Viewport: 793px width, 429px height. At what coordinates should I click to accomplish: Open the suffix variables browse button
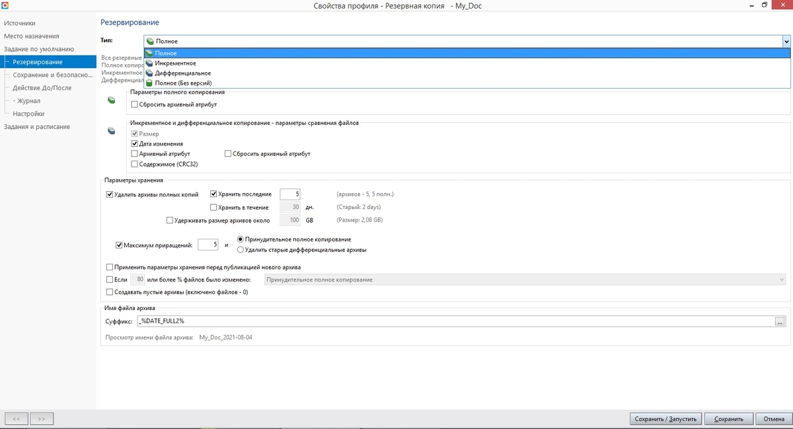click(780, 321)
